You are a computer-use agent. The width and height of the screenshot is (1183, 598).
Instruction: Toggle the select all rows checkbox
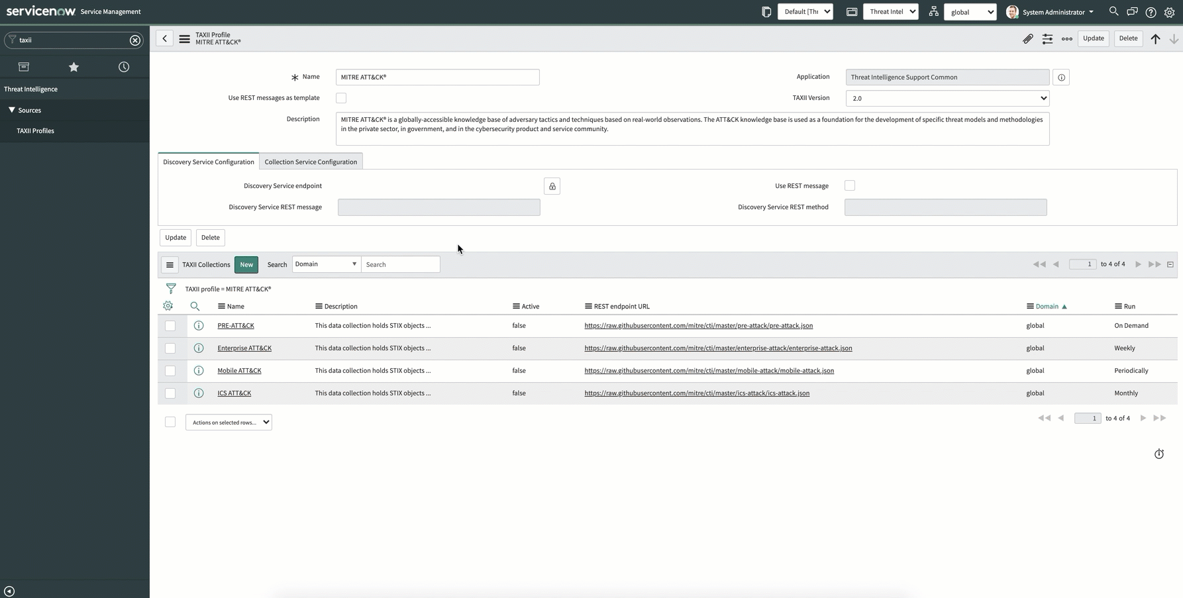click(x=170, y=422)
